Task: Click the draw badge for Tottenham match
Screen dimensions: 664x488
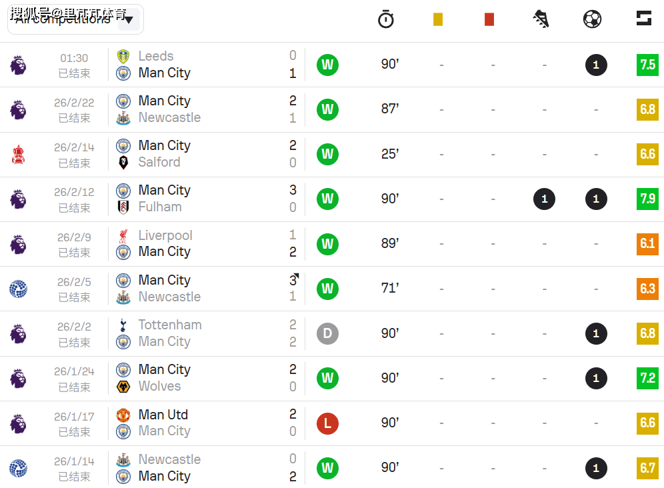Action: pyautogui.click(x=327, y=333)
